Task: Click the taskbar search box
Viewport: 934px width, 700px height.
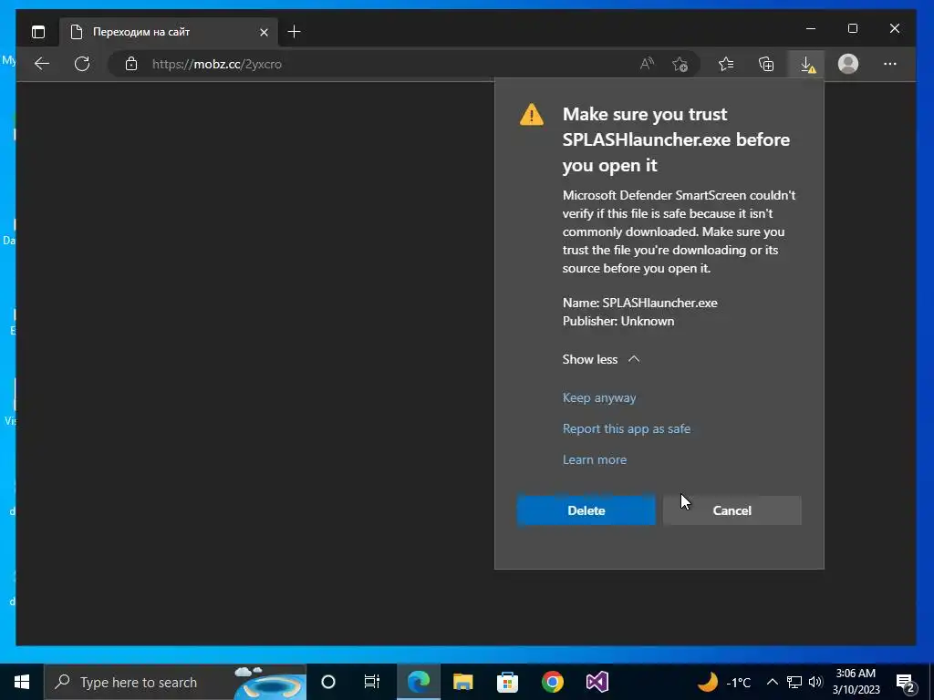Action: tap(175, 682)
